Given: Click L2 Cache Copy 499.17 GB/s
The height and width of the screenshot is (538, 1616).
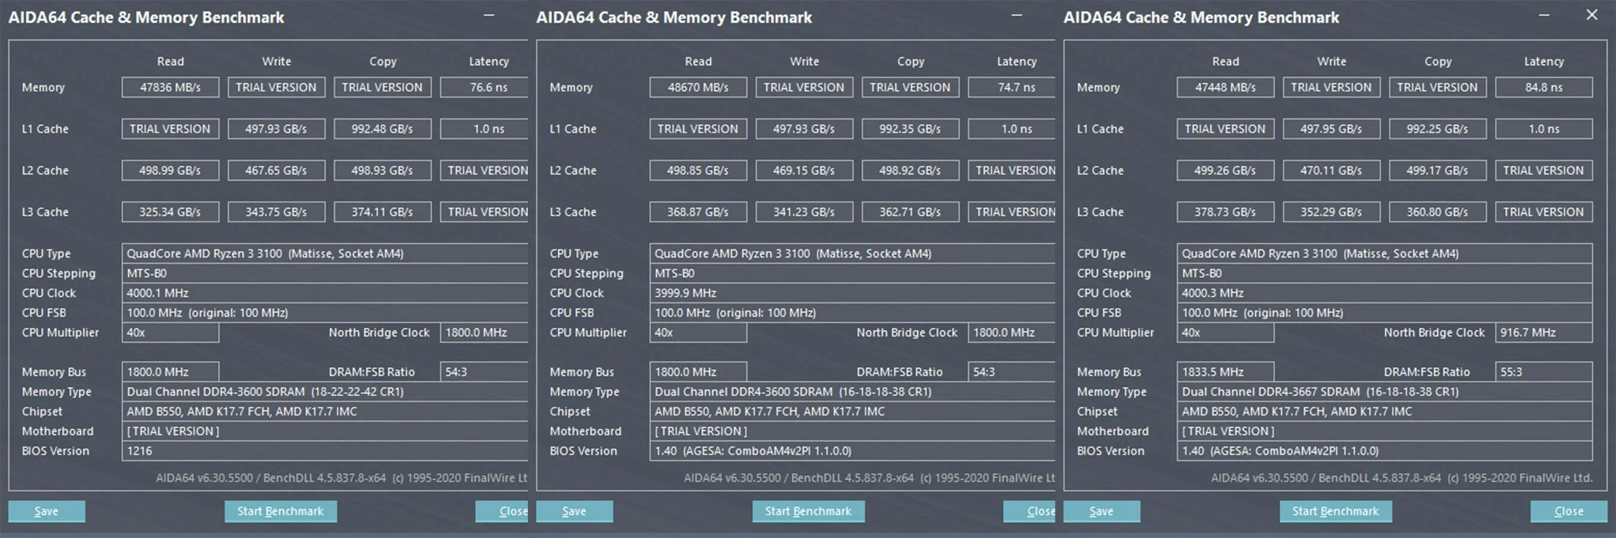Looking at the screenshot, I should coord(1437,170).
